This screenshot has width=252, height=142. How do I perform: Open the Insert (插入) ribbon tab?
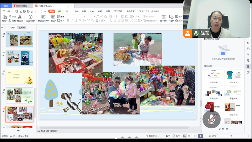(60, 11)
